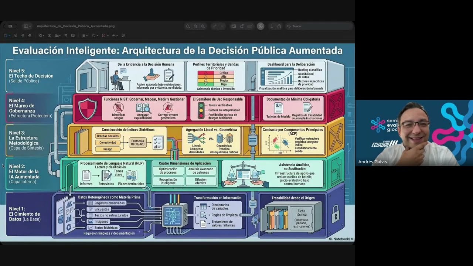Screen dimensions: 473x266
Task: Toggle the Markup toolbar button
Action: click(261, 26)
